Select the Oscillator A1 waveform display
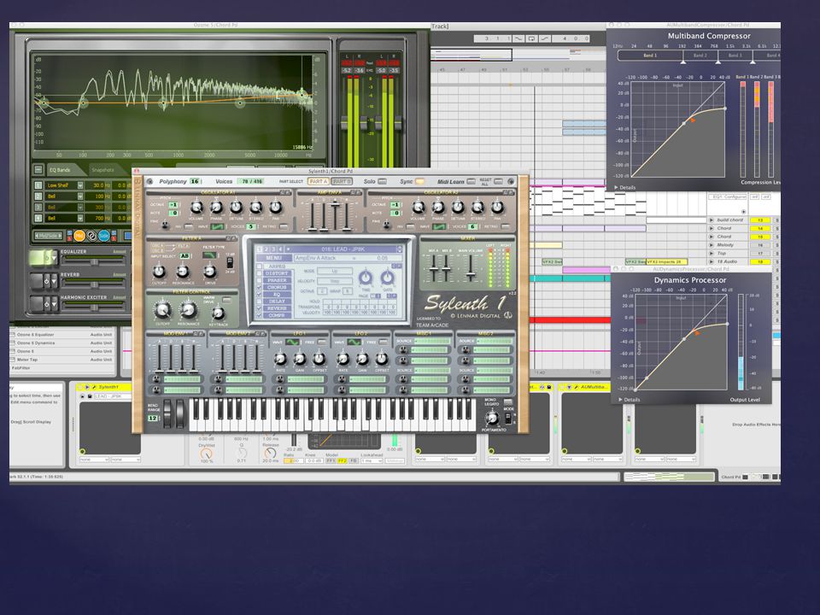The image size is (820, 615). [217, 226]
